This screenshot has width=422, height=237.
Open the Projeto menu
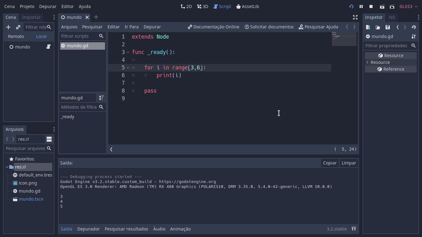pos(27,6)
